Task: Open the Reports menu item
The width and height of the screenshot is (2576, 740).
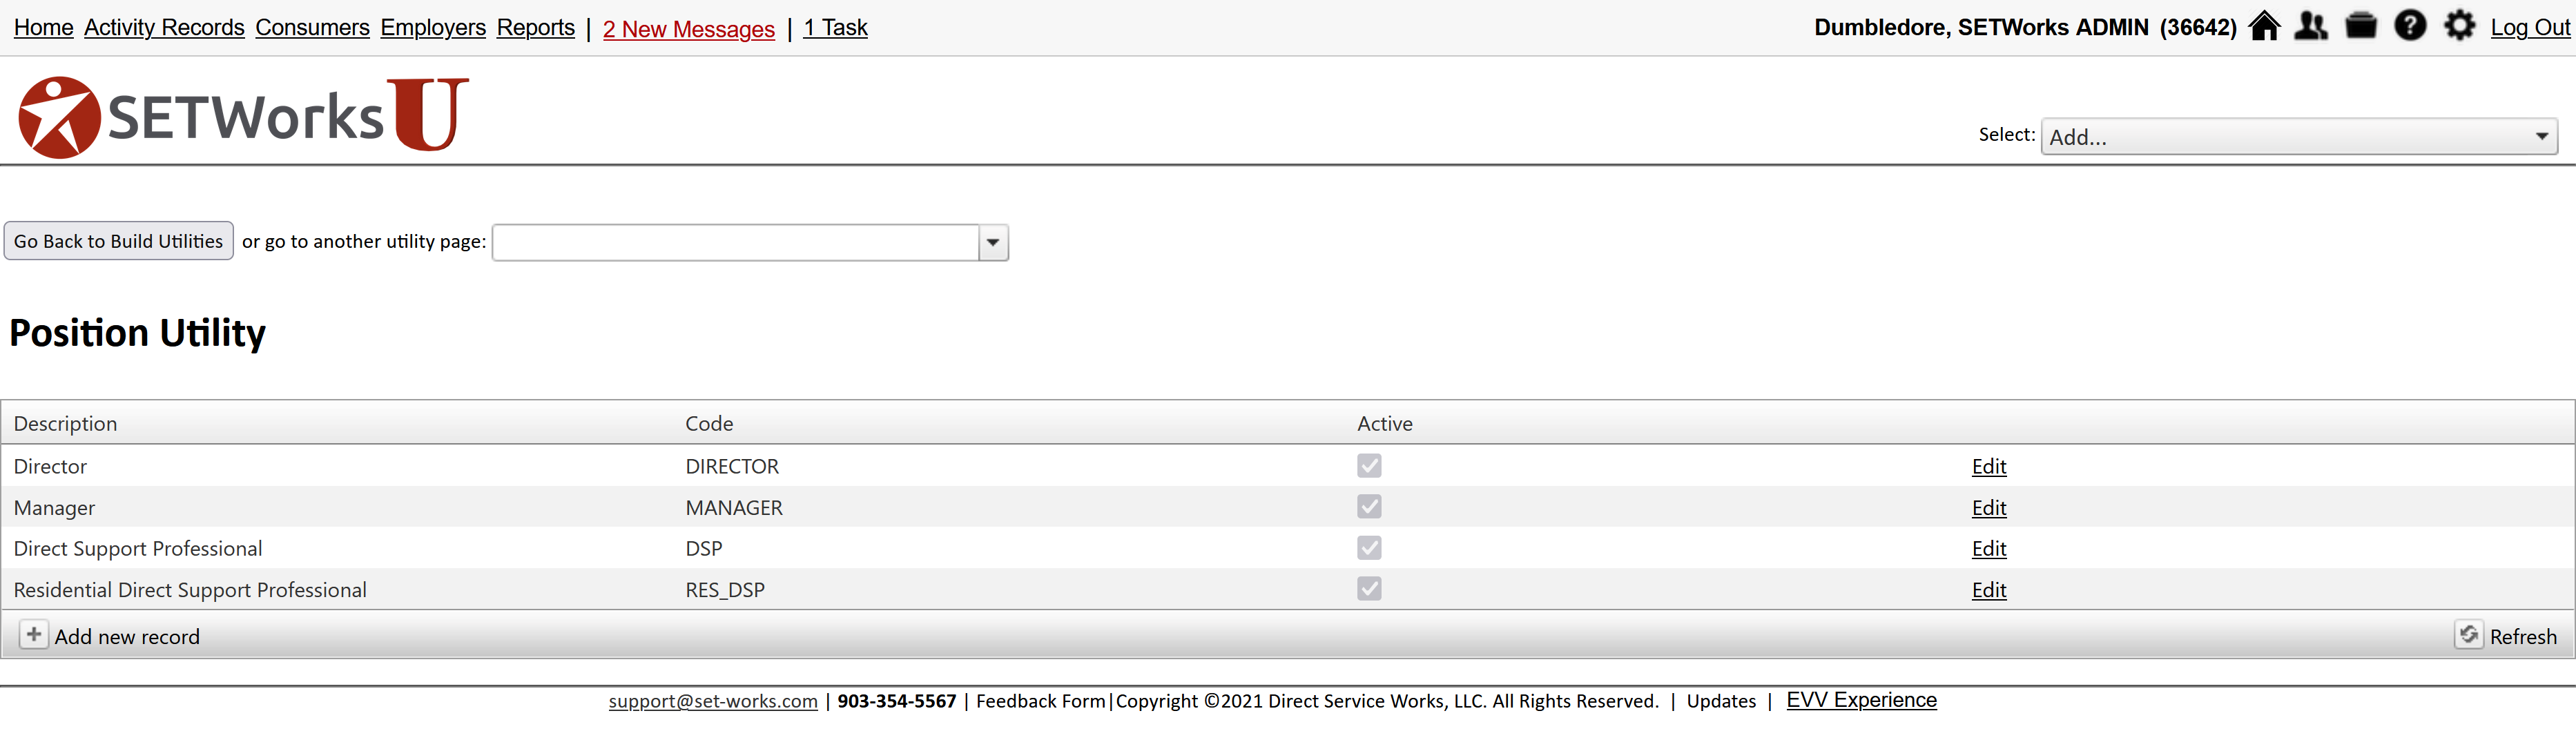Action: click(536, 28)
